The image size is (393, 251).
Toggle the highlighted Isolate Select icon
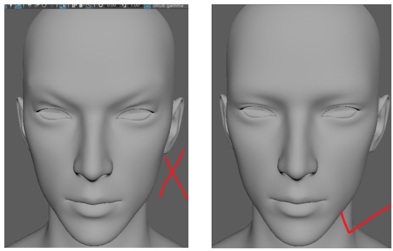click(x=62, y=6)
